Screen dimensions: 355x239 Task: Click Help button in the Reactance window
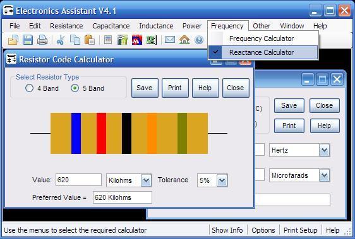[325, 125]
